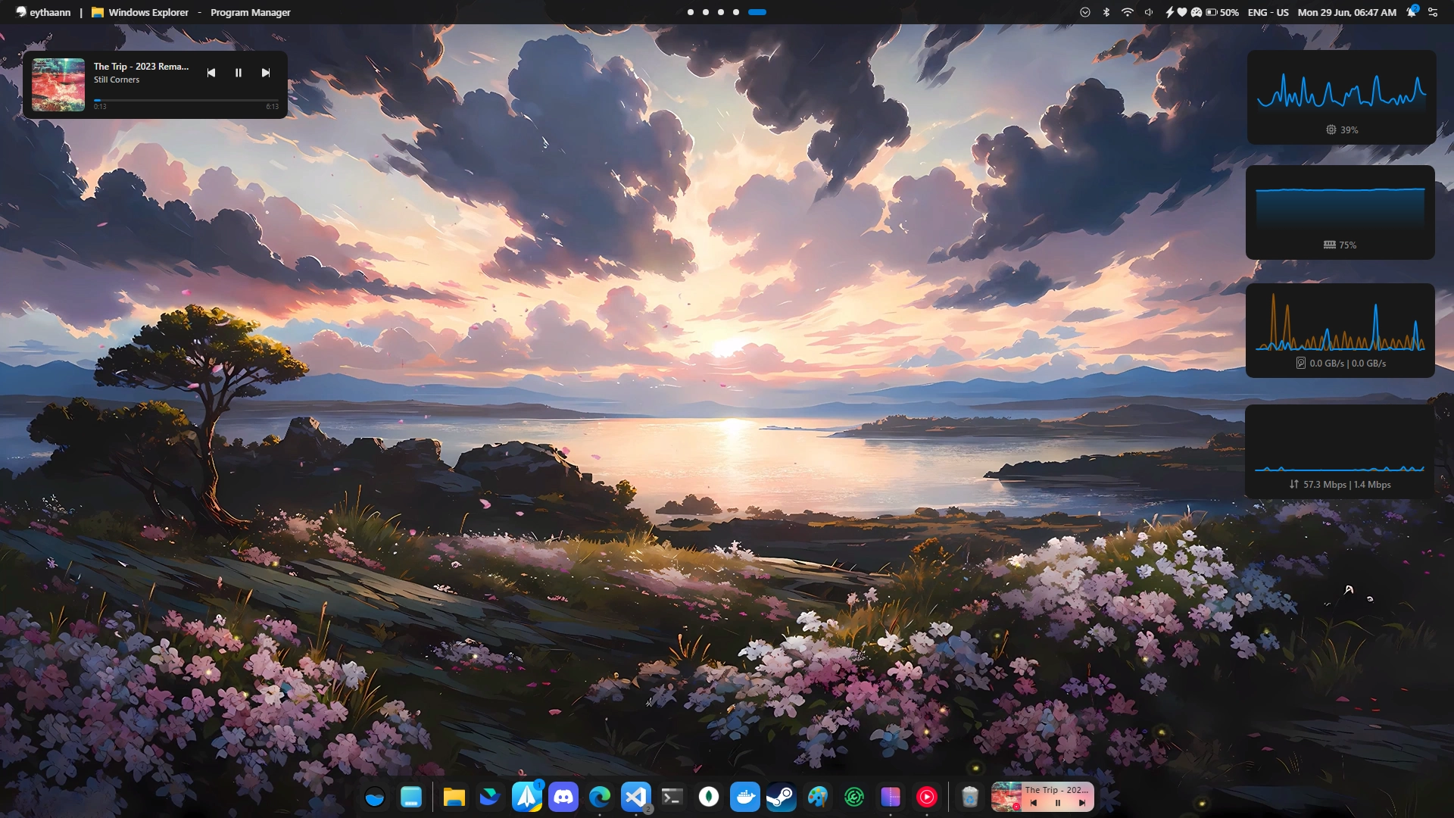Pause playback in the dock media player
This screenshot has height=818, width=1454.
point(1058,803)
